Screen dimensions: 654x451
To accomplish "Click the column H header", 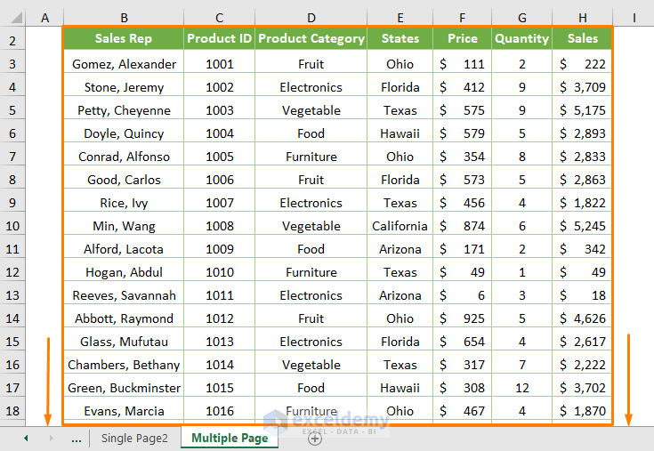I will tap(582, 17).
